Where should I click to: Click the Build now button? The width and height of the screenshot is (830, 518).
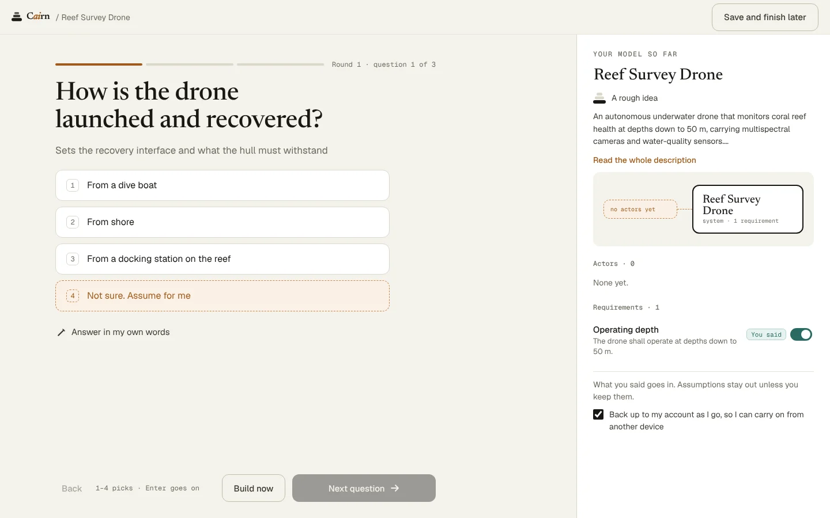tap(254, 488)
